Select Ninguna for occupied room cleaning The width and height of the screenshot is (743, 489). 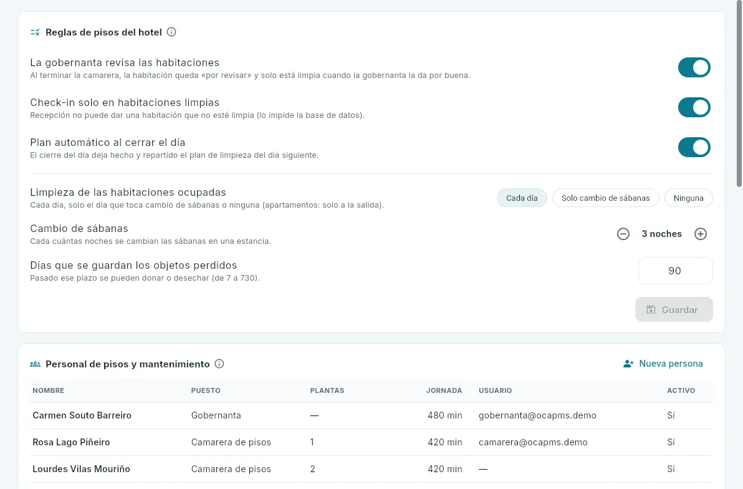pos(689,198)
